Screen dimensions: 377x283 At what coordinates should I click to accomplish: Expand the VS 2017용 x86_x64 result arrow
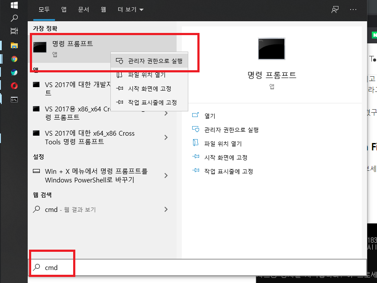point(166,113)
